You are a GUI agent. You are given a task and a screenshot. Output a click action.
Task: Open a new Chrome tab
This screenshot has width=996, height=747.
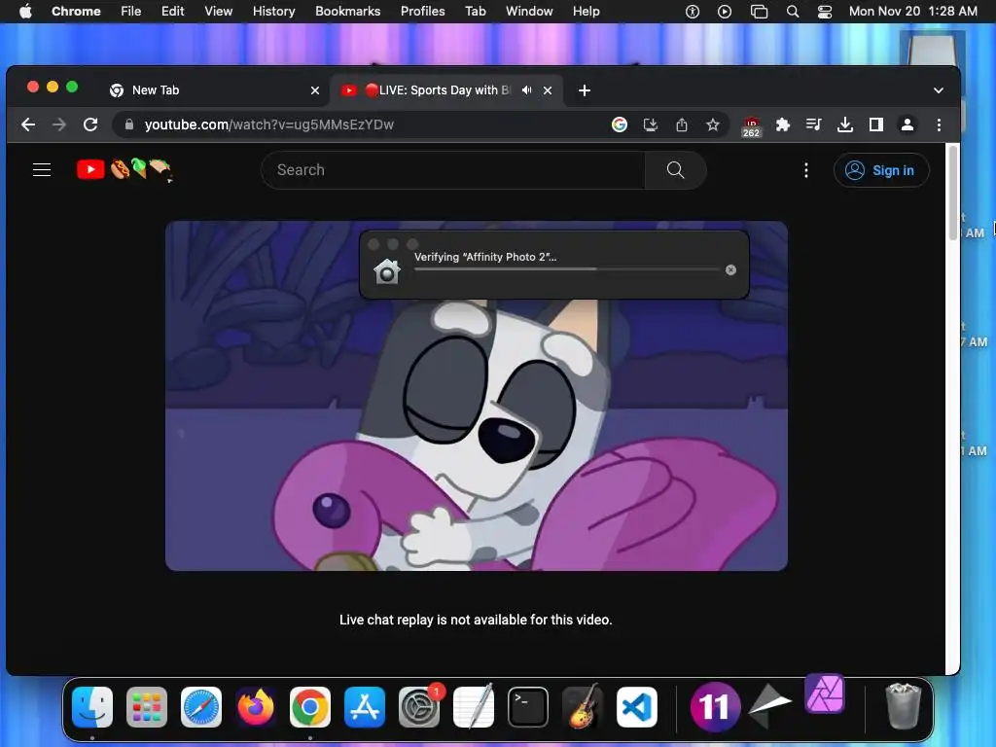click(x=585, y=90)
